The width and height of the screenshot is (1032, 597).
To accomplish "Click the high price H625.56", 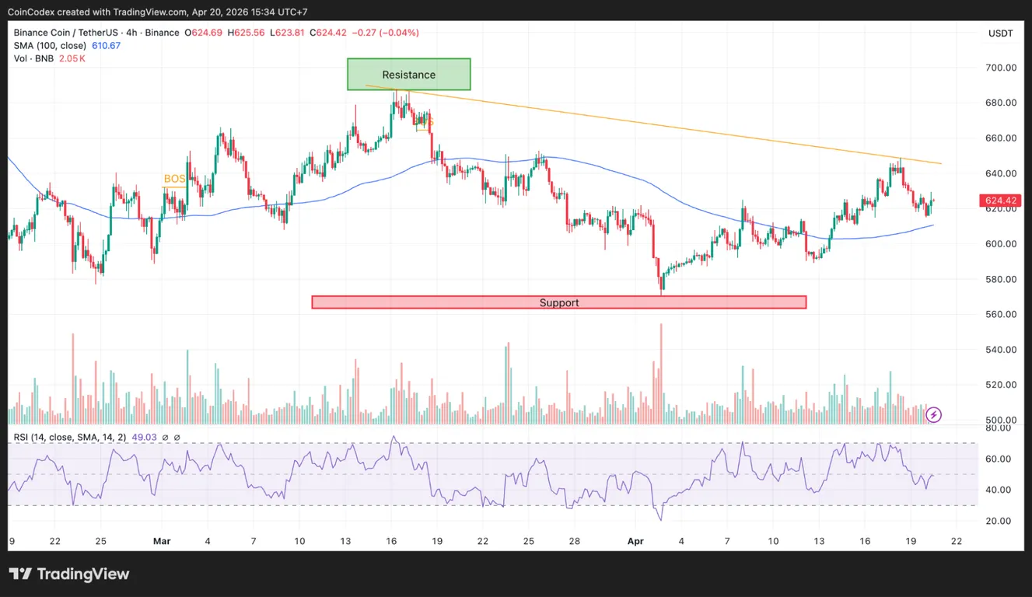I will 246,33.
